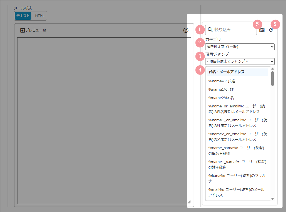The height and width of the screenshot is (212, 286).
Task: Click the reload refresh icon
Action: point(271,30)
